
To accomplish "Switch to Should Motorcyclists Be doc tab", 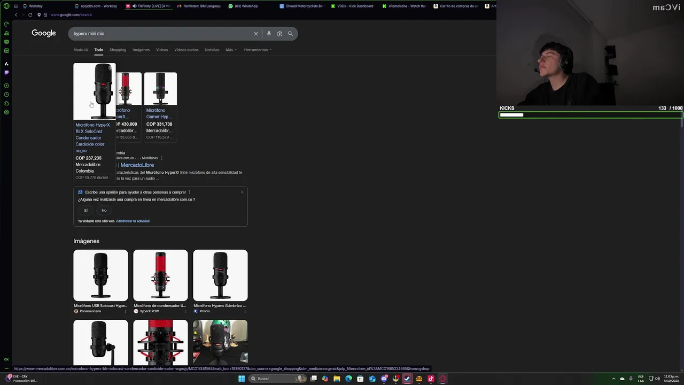I will 301,6.
